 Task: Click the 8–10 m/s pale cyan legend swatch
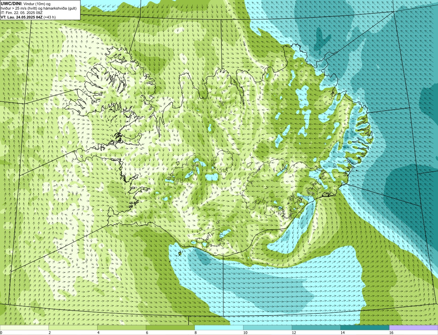219,327
